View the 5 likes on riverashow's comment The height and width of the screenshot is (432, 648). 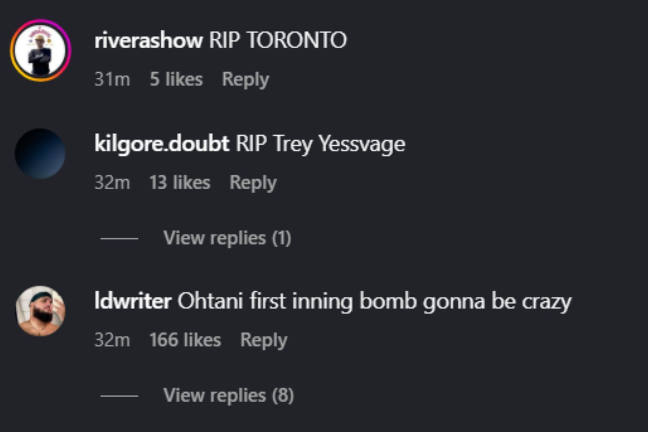coord(176,80)
